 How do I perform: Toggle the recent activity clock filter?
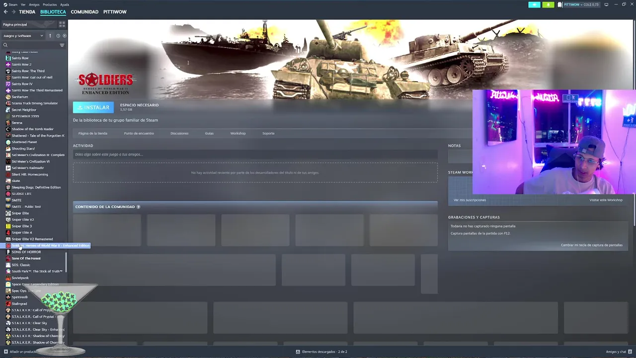click(x=58, y=36)
